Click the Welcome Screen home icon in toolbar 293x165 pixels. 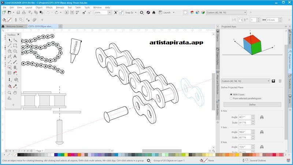pos(154,12)
